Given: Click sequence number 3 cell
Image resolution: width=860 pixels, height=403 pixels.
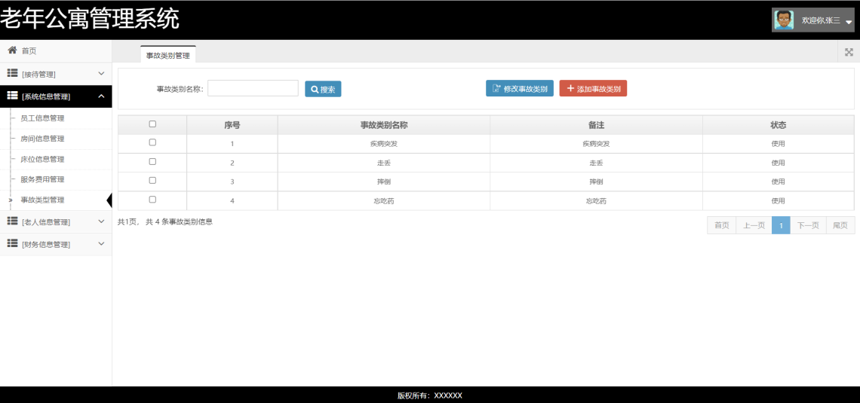Looking at the screenshot, I should [232, 182].
